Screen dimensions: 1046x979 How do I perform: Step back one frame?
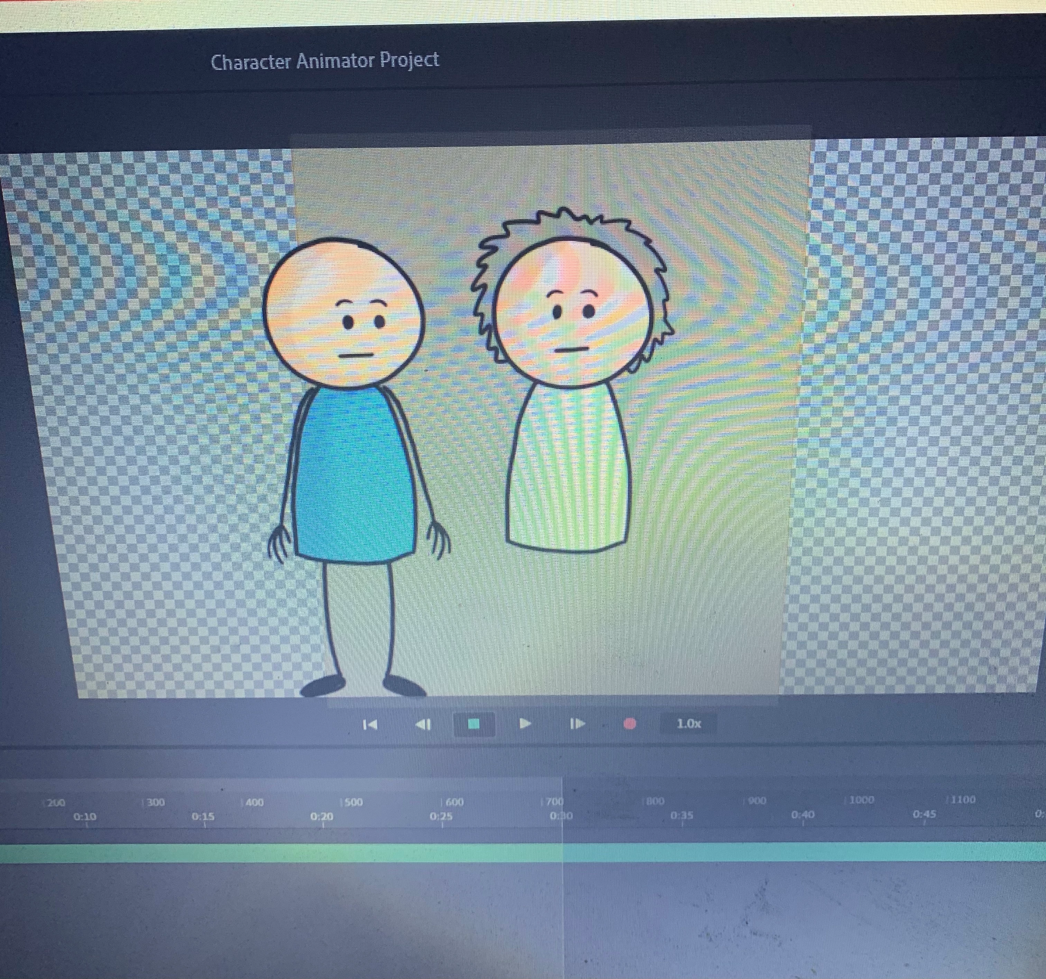point(424,724)
